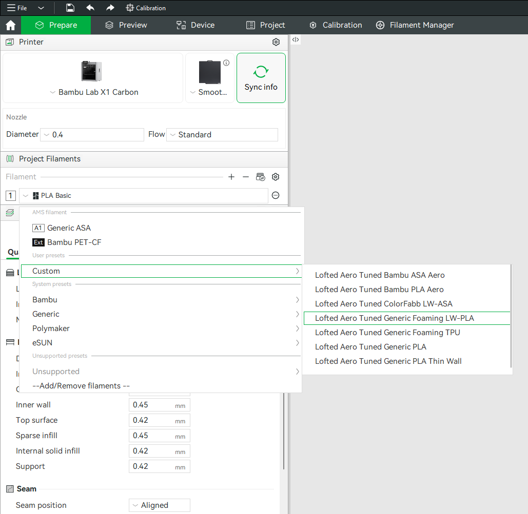Choose Add/Remove filaments entry
Image resolution: width=528 pixels, height=514 pixels.
(81, 386)
